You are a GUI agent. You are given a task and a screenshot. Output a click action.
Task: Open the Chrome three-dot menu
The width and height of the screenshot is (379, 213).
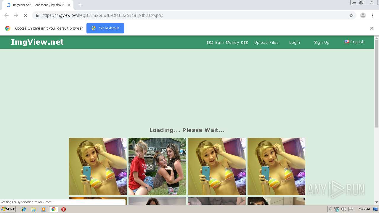point(372,15)
